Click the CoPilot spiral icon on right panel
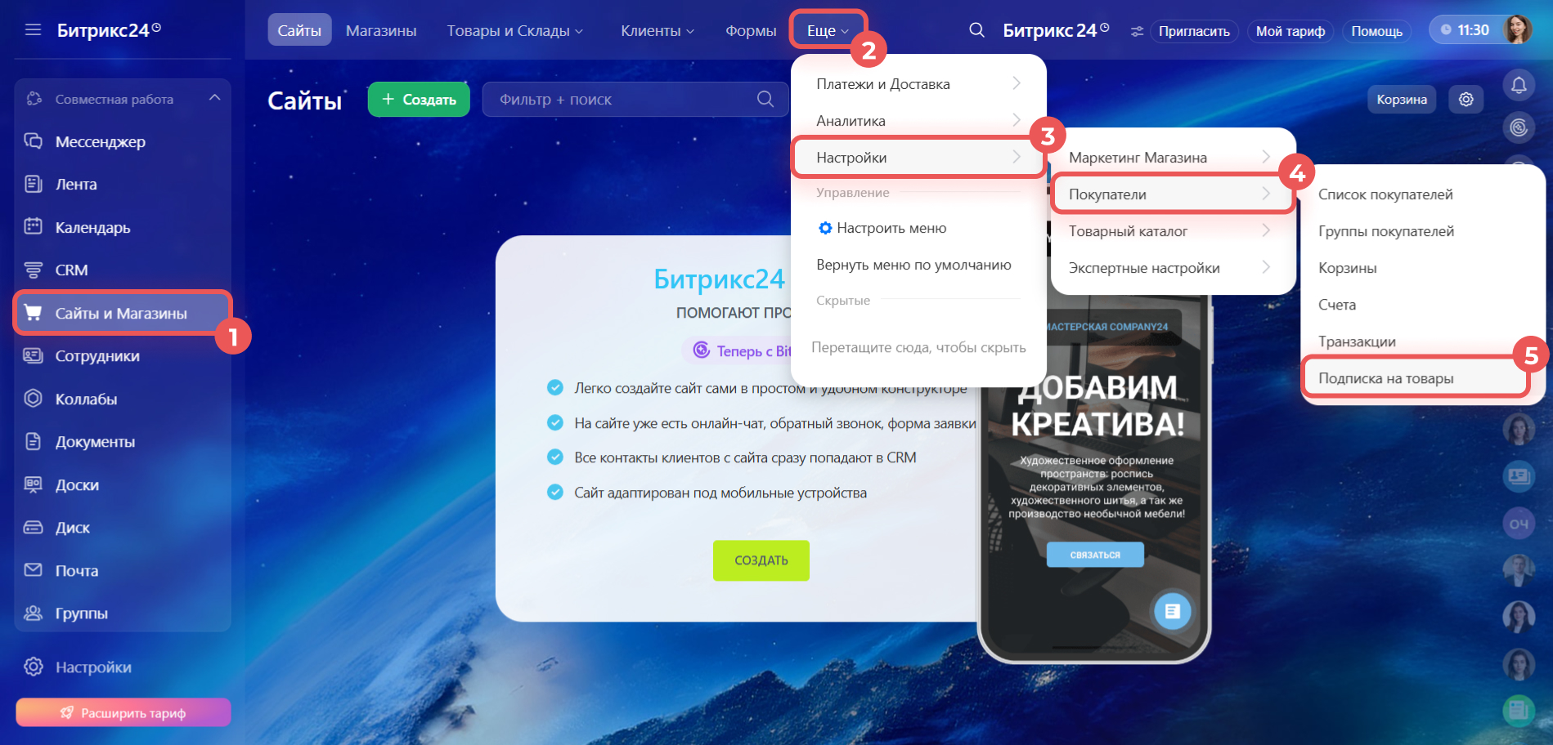Viewport: 1553px width, 745px height. [1519, 127]
